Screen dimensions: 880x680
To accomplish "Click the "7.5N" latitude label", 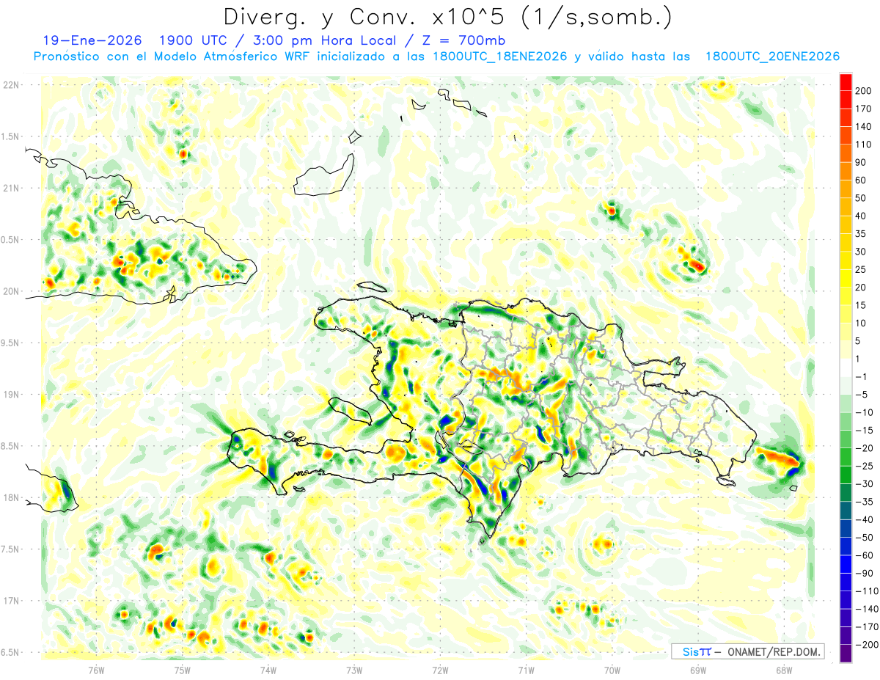I will (x=11, y=549).
